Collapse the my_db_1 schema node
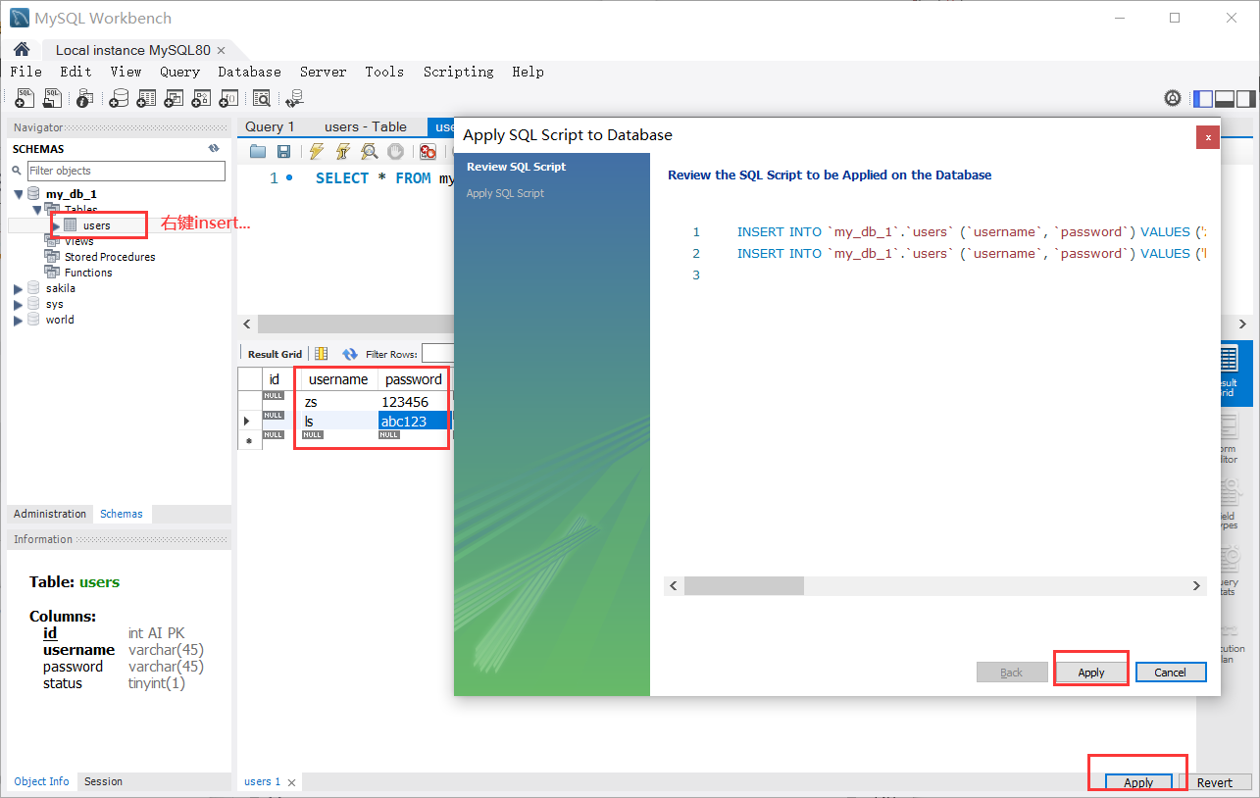1260x798 pixels. click(x=18, y=194)
